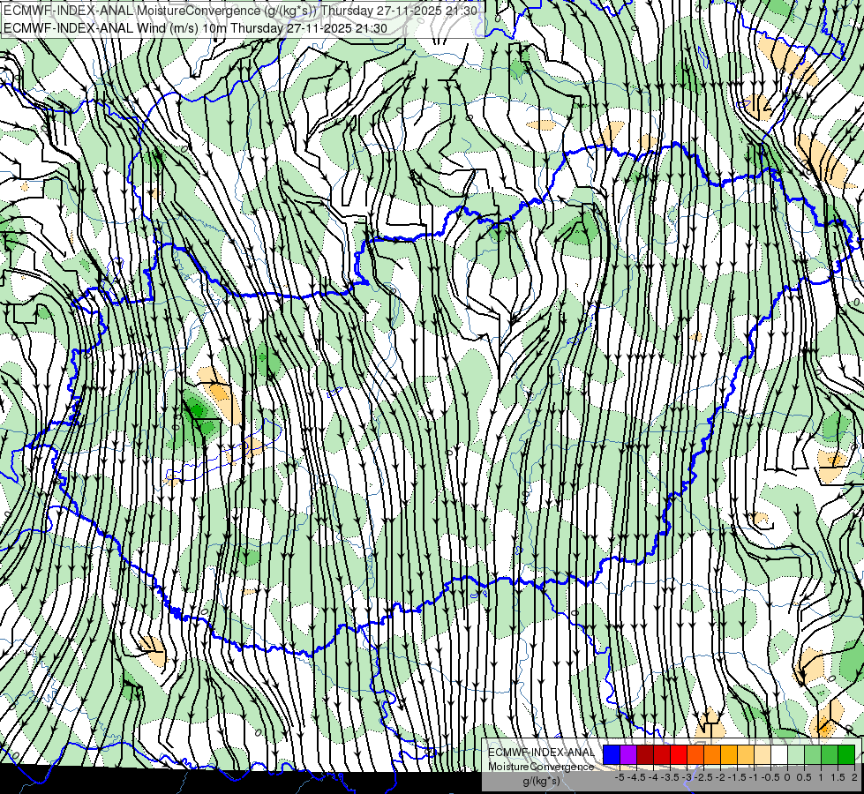Click the -1.5 legend tick label
This screenshot has width=864, height=794.
coord(737,777)
